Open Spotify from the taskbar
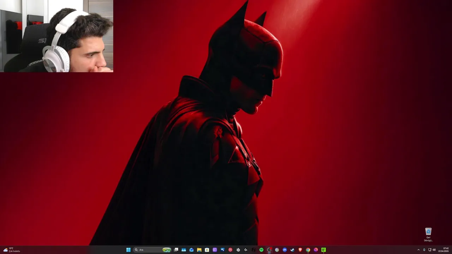The width and height of the screenshot is (452, 254). pyautogui.click(x=261, y=250)
